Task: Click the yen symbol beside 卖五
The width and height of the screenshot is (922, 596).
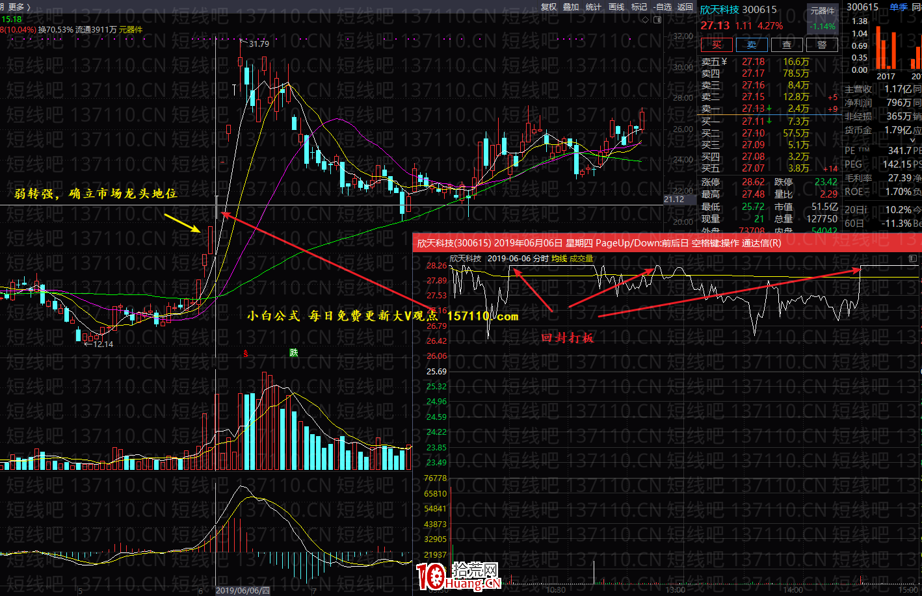Action: coord(724,62)
